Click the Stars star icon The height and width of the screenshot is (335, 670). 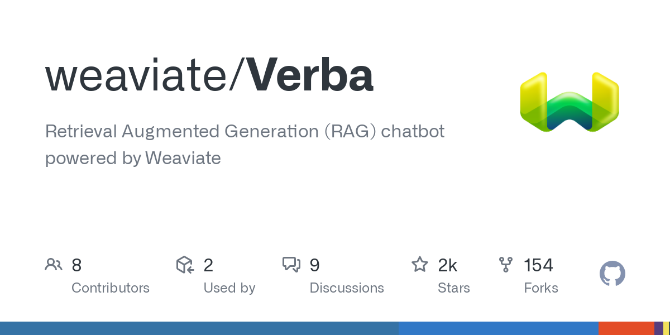(420, 264)
